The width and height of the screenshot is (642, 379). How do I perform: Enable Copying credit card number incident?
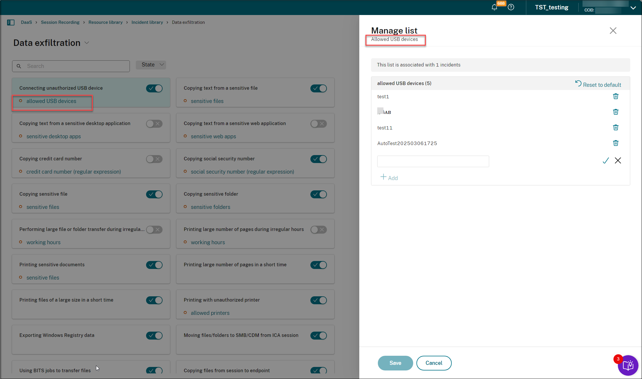click(154, 159)
